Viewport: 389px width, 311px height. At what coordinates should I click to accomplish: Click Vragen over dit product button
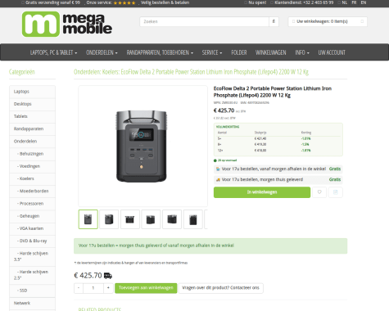[220, 288]
